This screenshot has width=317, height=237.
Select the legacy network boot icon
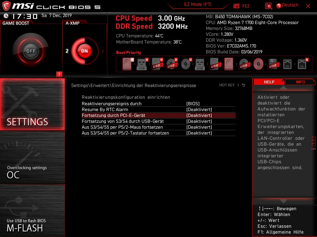tap(287, 64)
